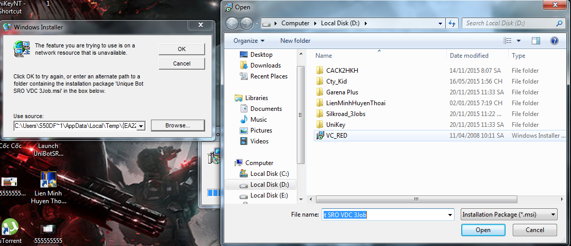Select the VC_RED installer file icon
The height and width of the screenshot is (246, 571).
[320, 136]
